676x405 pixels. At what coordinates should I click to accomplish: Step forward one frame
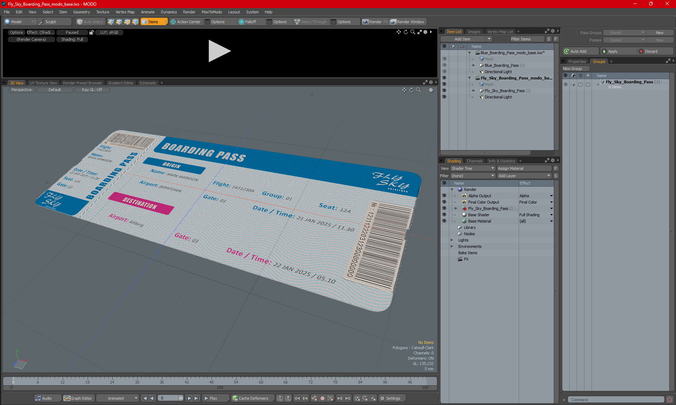coord(189,398)
